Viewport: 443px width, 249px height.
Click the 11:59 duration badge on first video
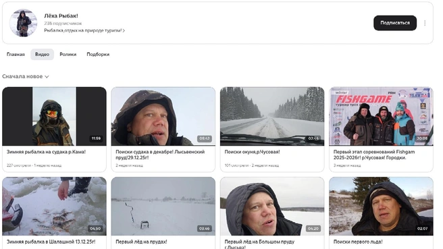click(x=96, y=138)
